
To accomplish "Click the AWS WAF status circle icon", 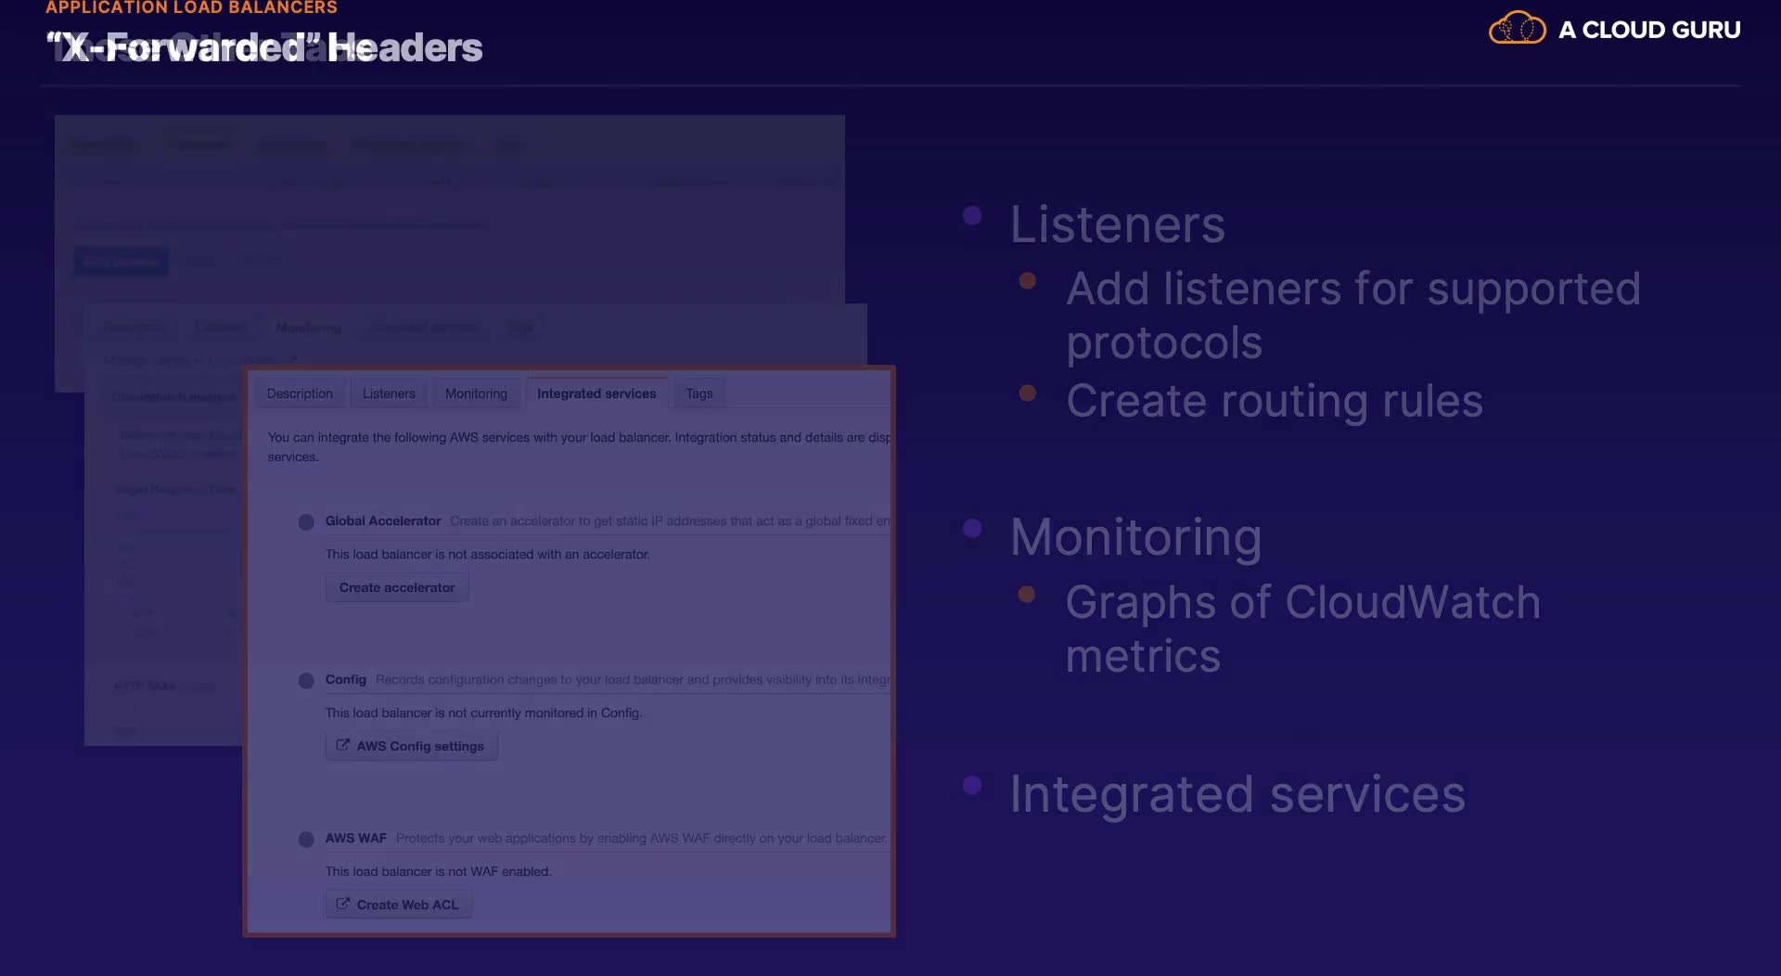I will click(x=306, y=840).
